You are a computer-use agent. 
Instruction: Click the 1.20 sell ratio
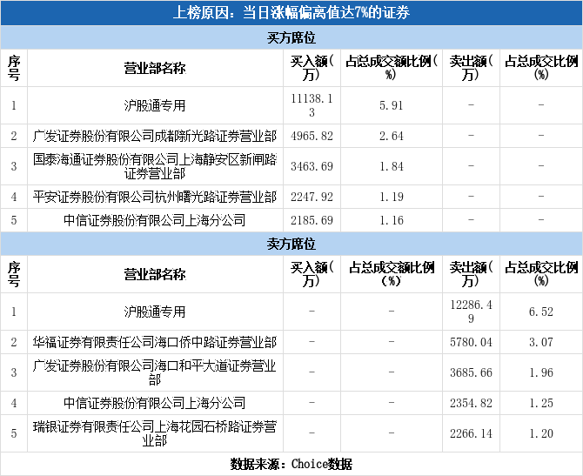pos(541,433)
